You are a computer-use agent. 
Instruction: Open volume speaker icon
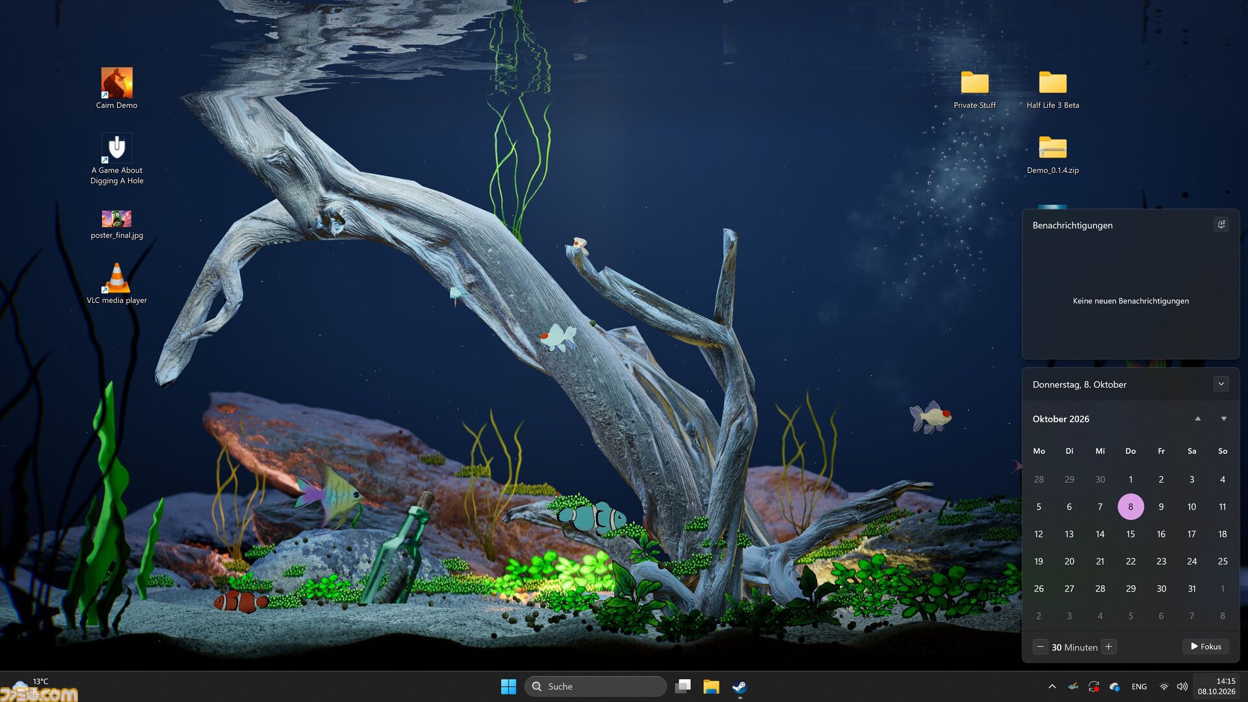point(1182,686)
